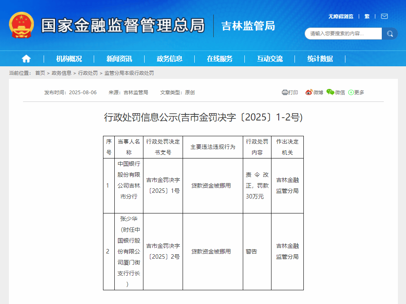
Task: Click 吉林监管局 header title
Action: point(248,26)
